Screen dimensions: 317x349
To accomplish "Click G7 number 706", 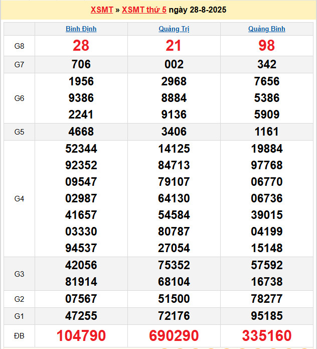I will pos(81,64).
